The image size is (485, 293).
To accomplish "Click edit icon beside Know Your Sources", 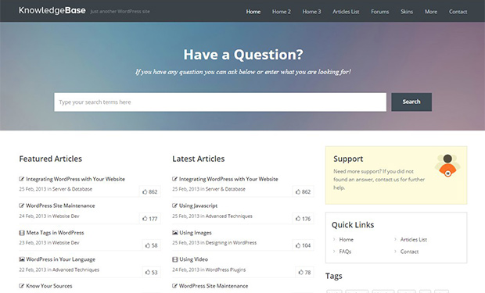I will click(22, 286).
